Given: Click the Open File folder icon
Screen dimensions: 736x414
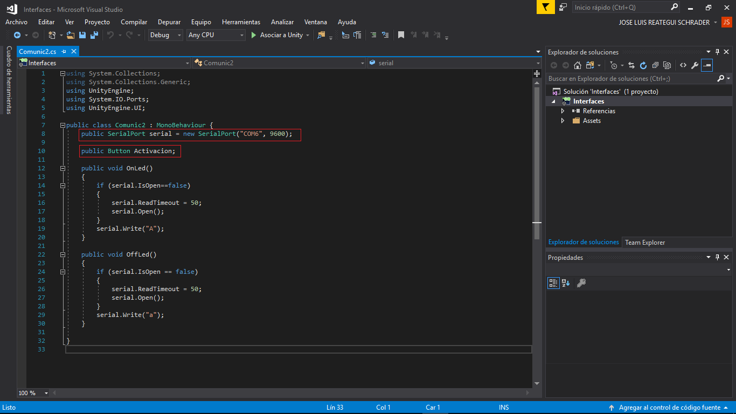Looking at the screenshot, I should [x=71, y=35].
